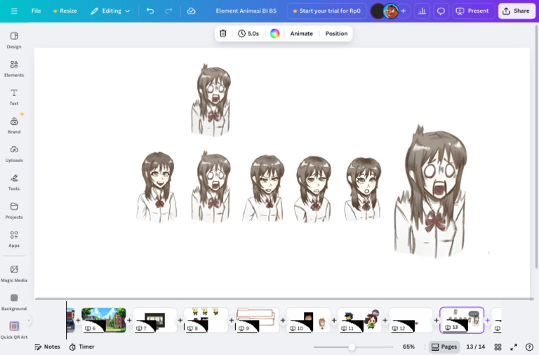
Task: Select page 12 thumbnail
Action: [411, 320]
